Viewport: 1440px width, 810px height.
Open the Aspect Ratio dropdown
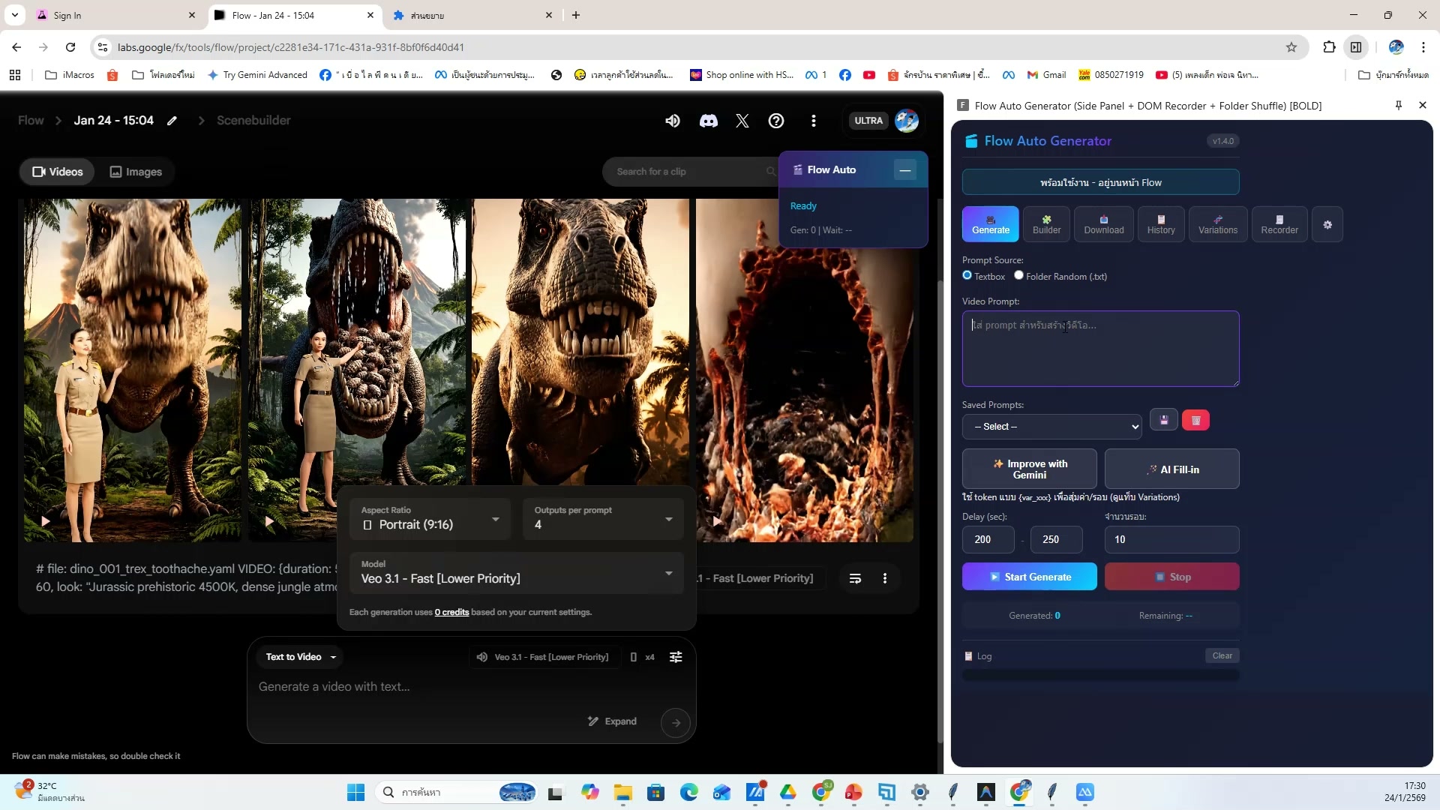click(x=430, y=519)
